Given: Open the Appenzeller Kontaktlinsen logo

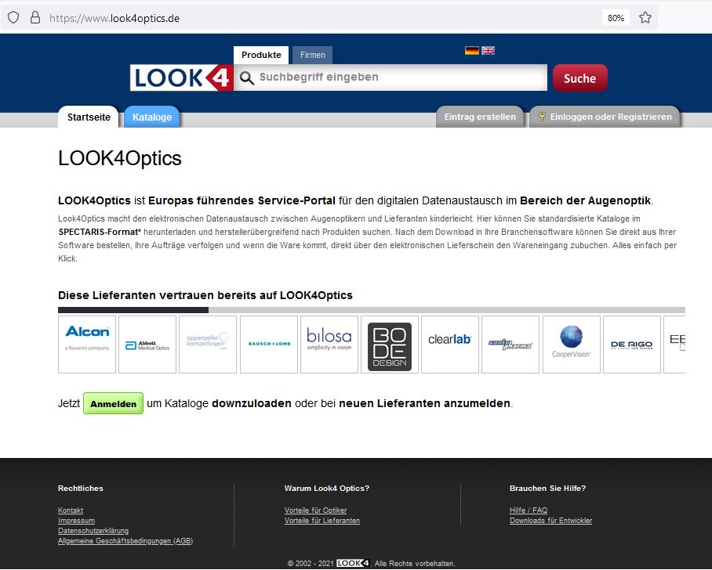Looking at the screenshot, I should tap(208, 345).
